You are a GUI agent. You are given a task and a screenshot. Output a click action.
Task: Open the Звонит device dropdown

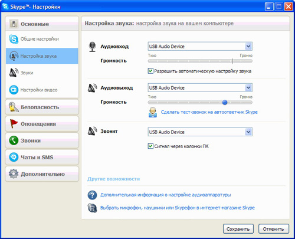point(200,132)
